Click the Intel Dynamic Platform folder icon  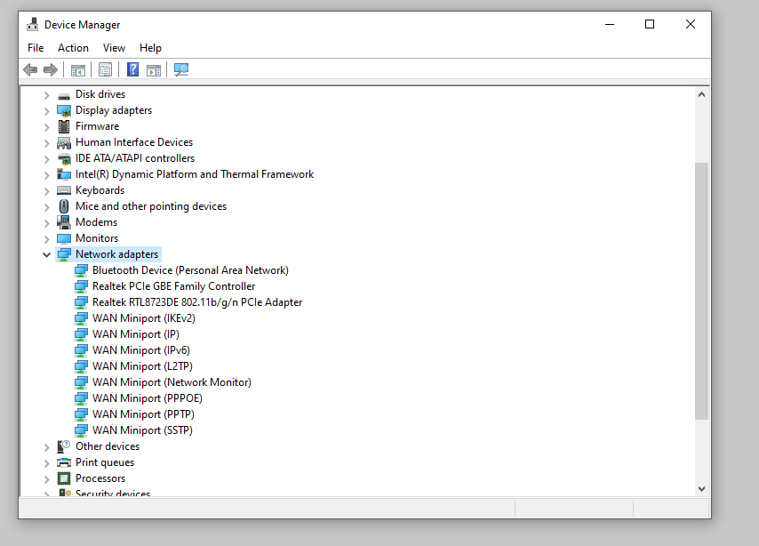(64, 174)
